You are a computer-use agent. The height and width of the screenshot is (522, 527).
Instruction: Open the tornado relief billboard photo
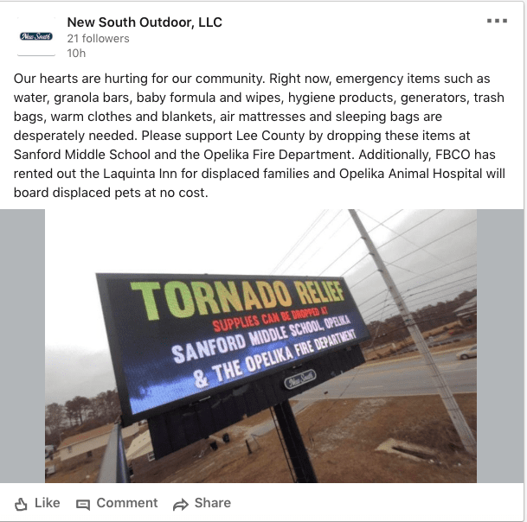tap(260, 346)
